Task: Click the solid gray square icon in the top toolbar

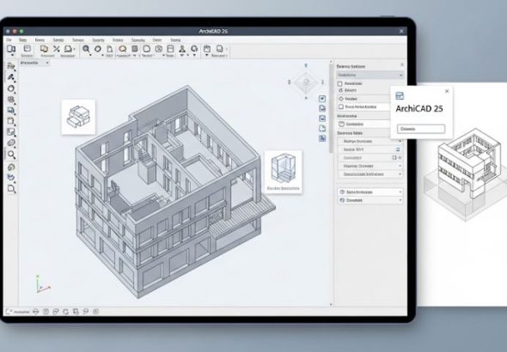Action: coord(135,49)
